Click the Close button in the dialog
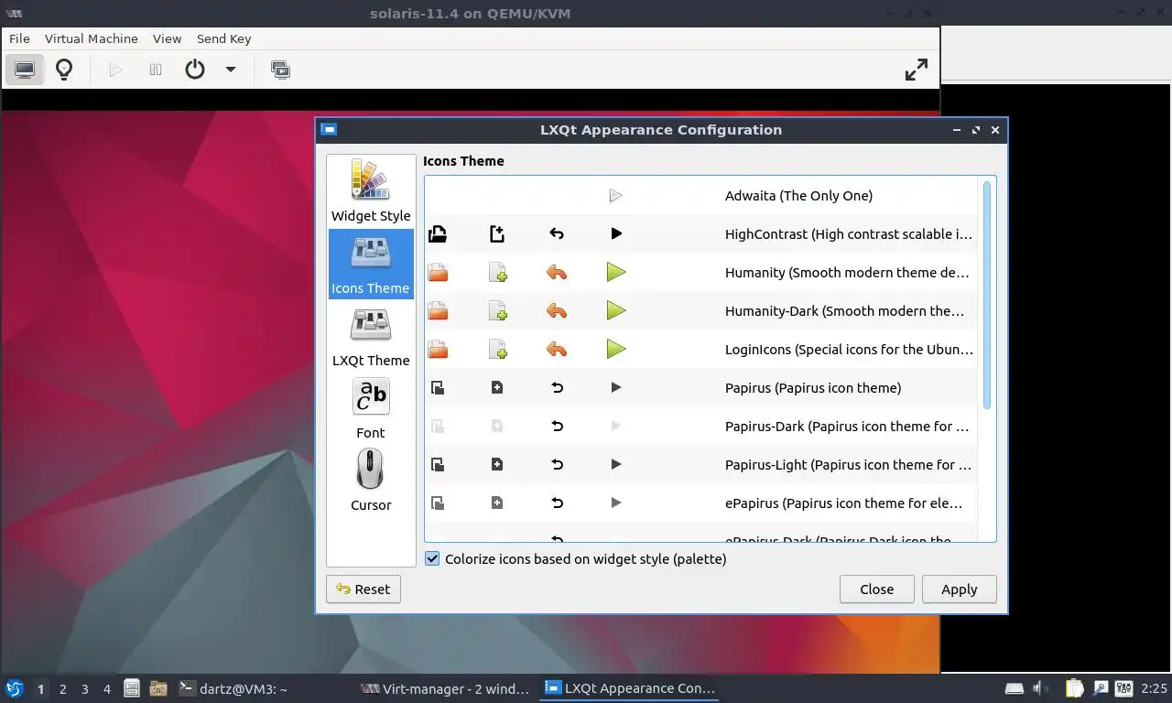Image resolution: width=1172 pixels, height=703 pixels. click(877, 589)
